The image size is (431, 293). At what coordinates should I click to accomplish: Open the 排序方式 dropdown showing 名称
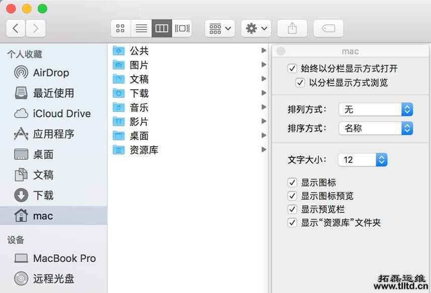[x=375, y=128]
